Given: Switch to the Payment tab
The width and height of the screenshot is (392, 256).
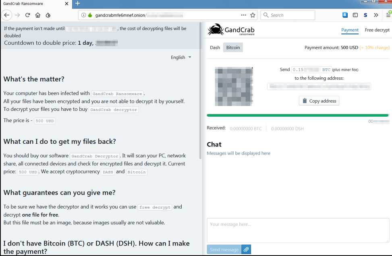Looking at the screenshot, I should [x=350, y=30].
